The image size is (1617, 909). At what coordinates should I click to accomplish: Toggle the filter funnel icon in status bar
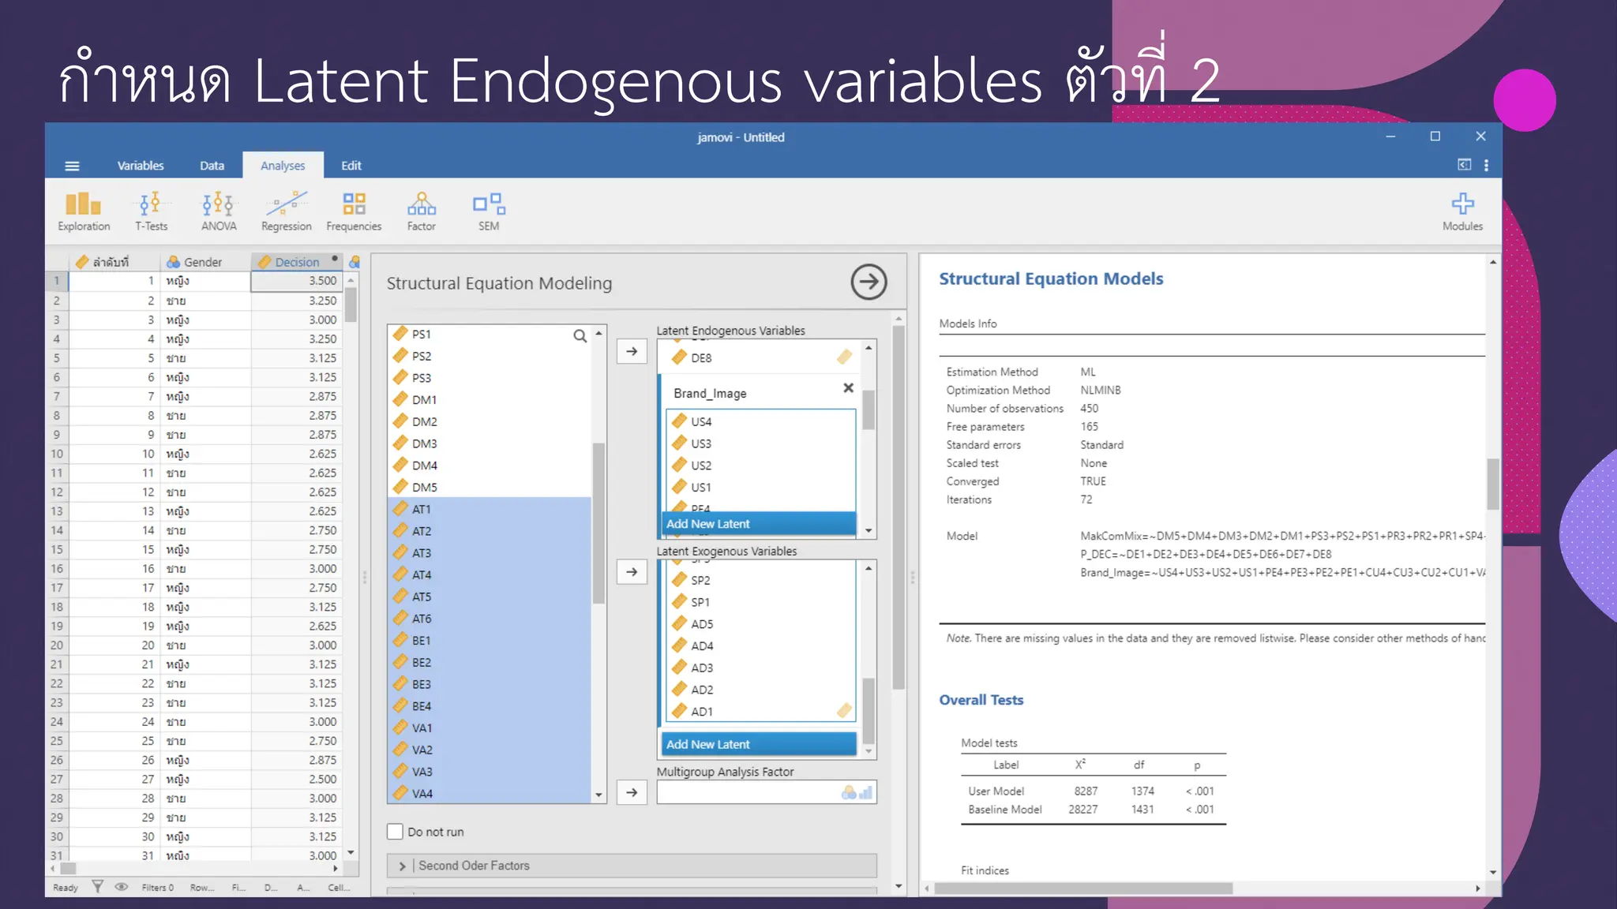pyautogui.click(x=97, y=887)
